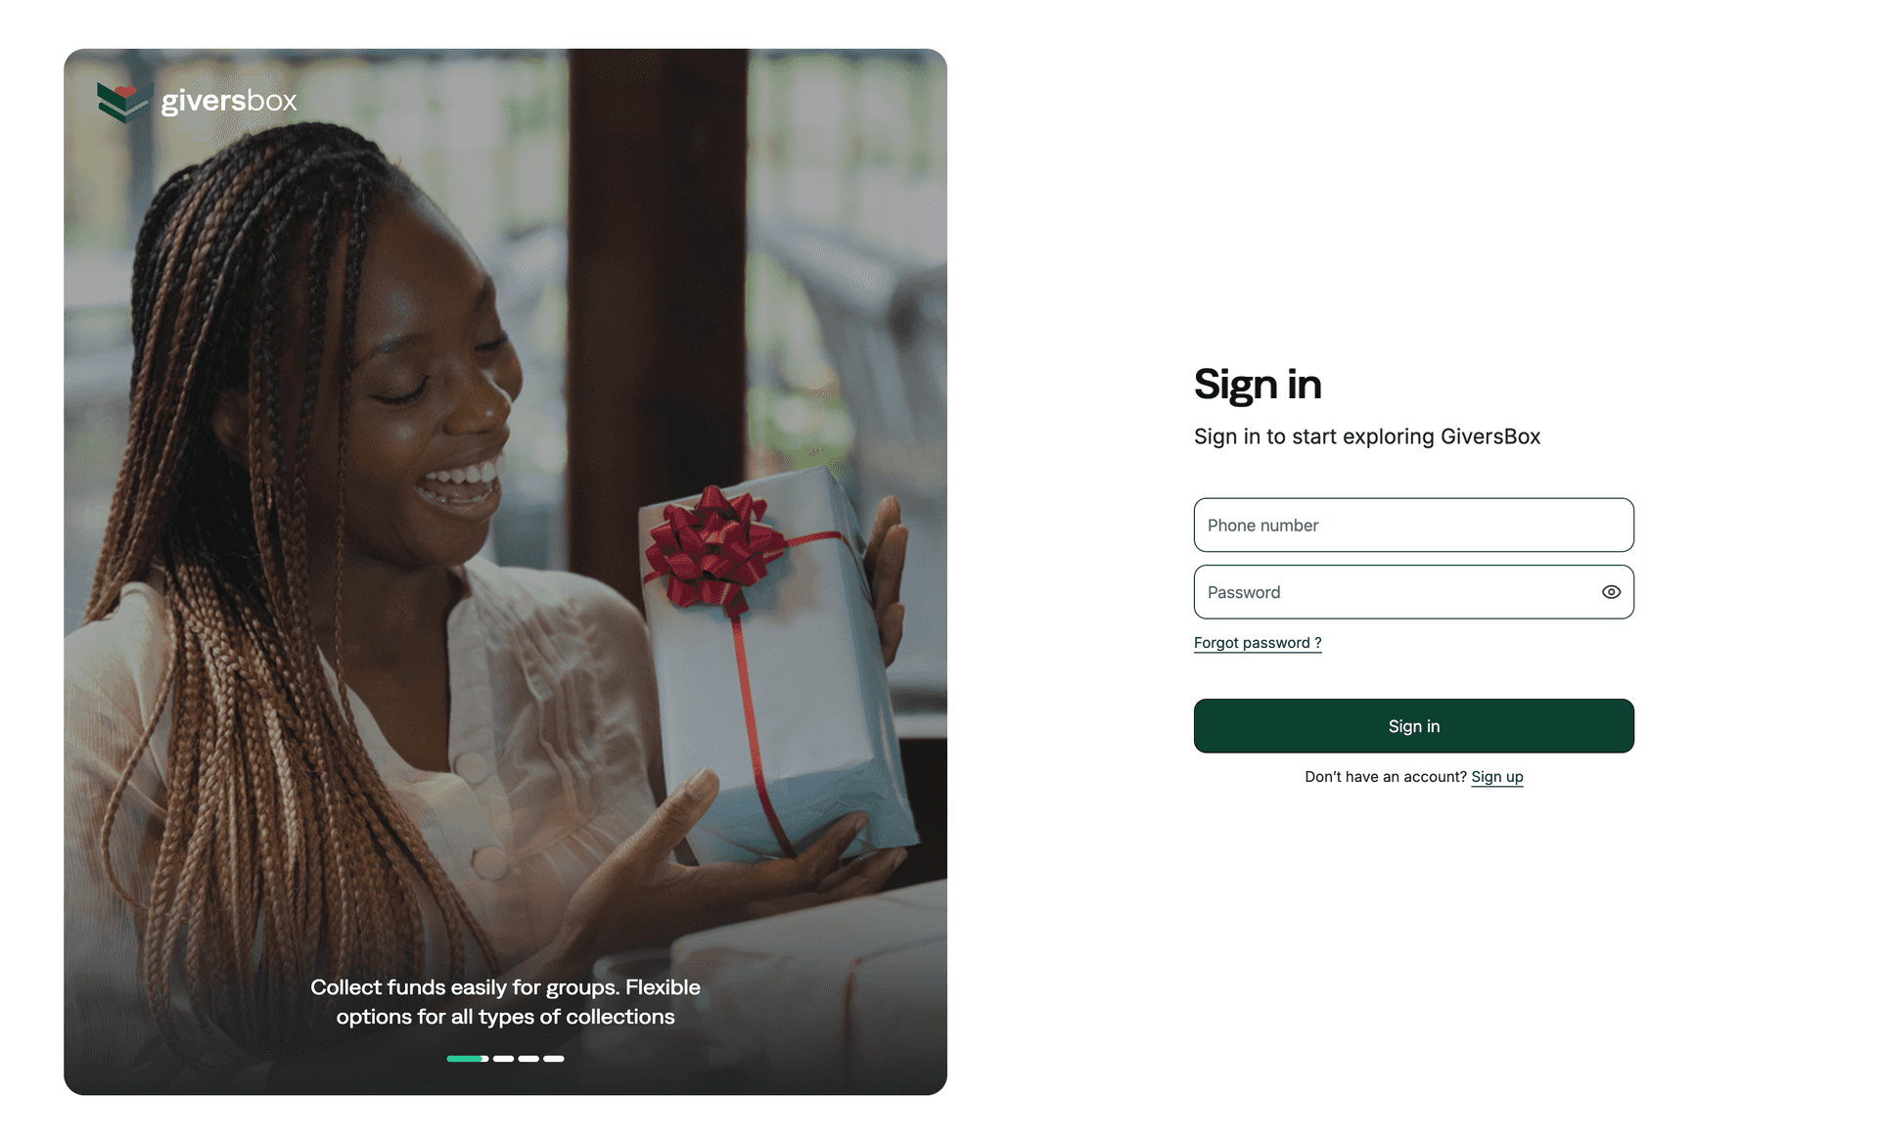Click the 'Don't have an account?' text
Viewport: 1879px width, 1143px height.
(x=1386, y=777)
